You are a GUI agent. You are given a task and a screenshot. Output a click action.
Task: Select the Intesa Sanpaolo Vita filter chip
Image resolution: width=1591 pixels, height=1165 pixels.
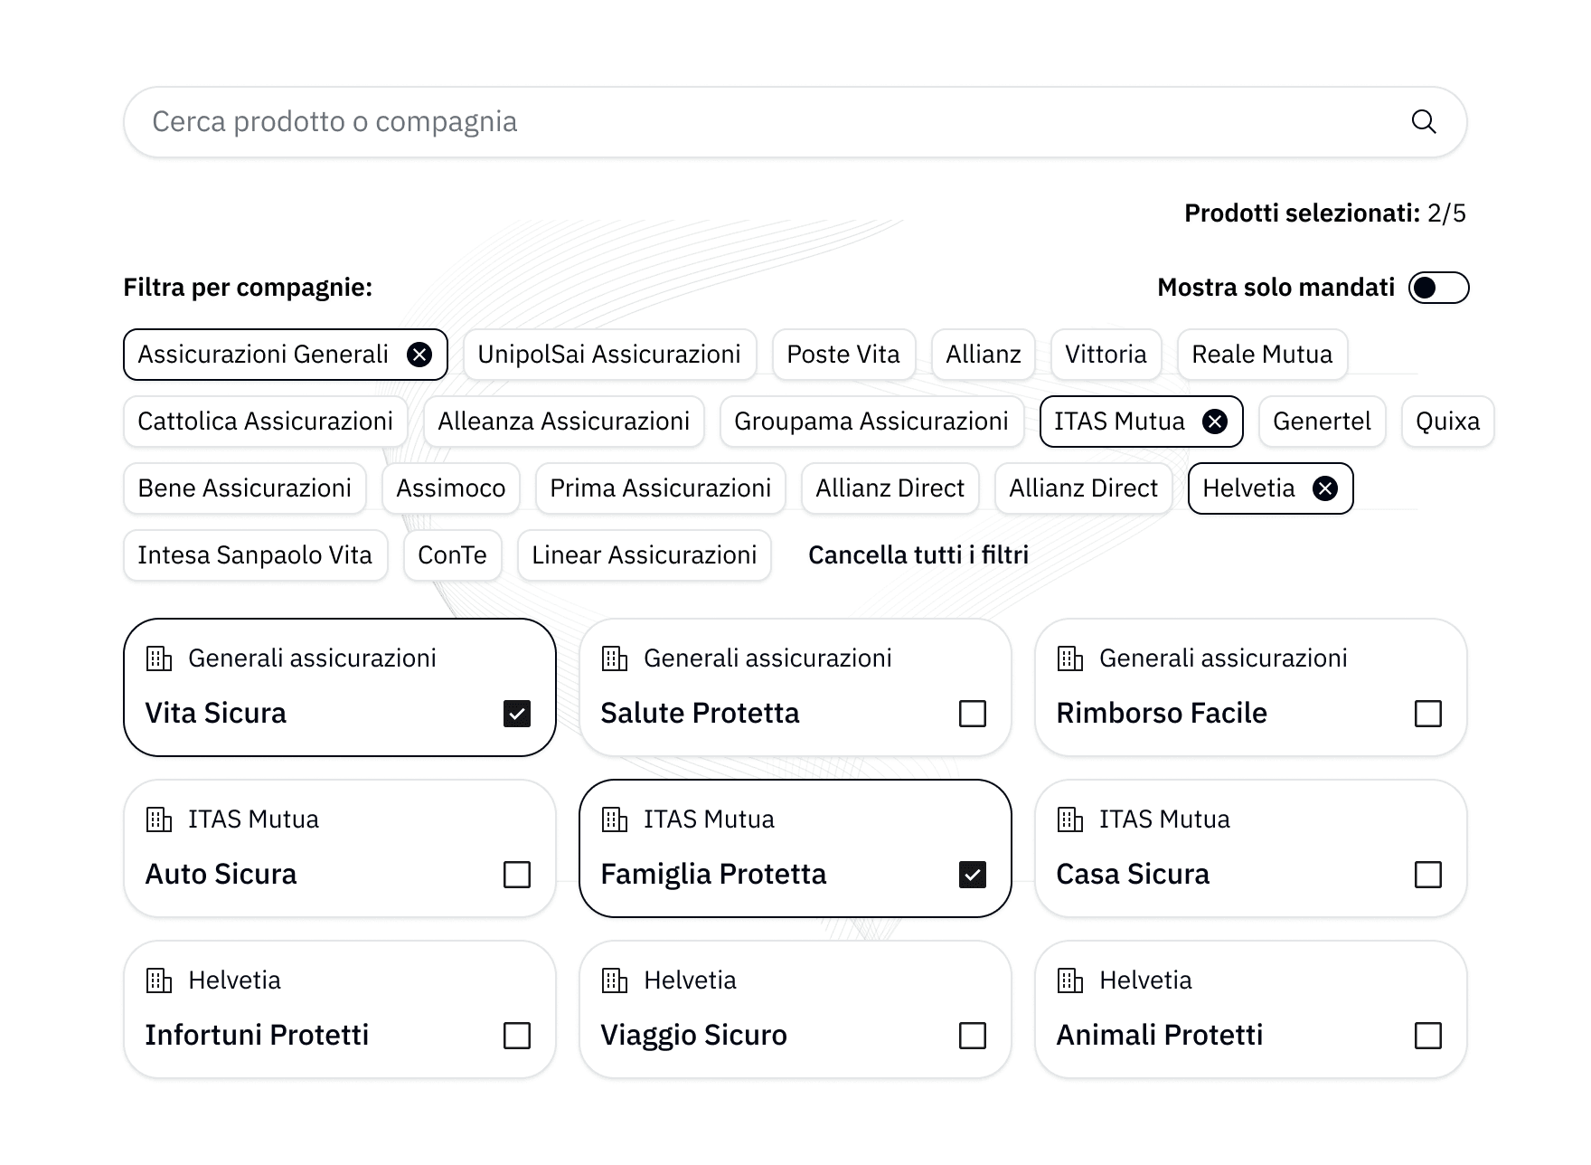pyautogui.click(x=255, y=555)
